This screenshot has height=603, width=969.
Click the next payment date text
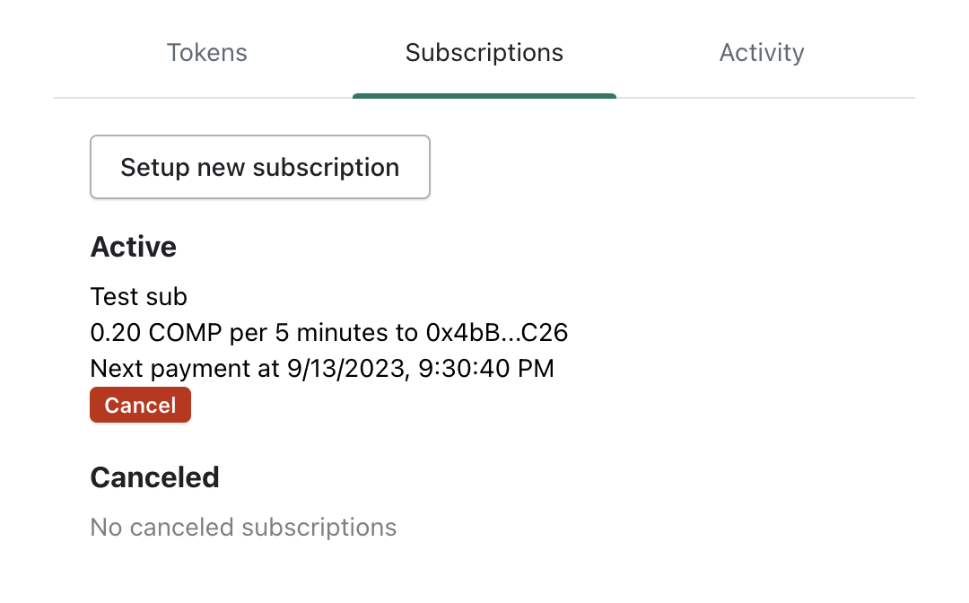point(322,368)
